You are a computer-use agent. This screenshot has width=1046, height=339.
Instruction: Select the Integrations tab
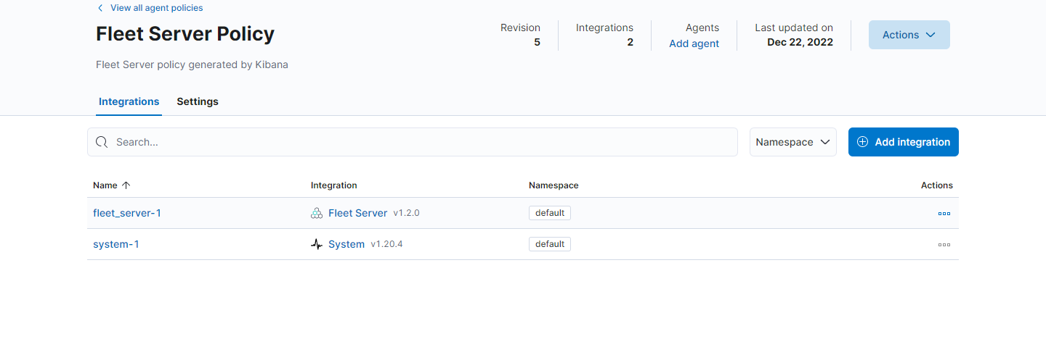tap(129, 101)
